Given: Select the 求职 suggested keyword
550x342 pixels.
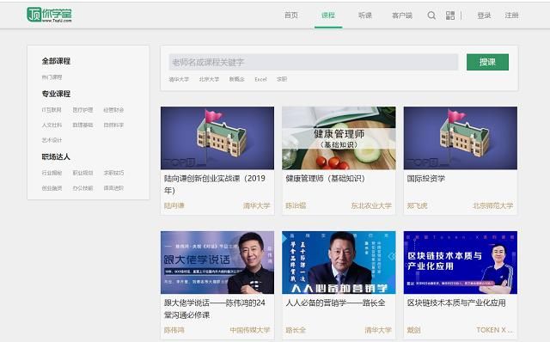Looking at the screenshot, I should (282, 79).
